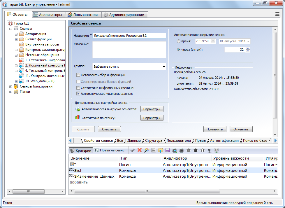Click the double-bar (||) circle icon
Viewport: 285px width, 208px height.
[x=196, y=150]
